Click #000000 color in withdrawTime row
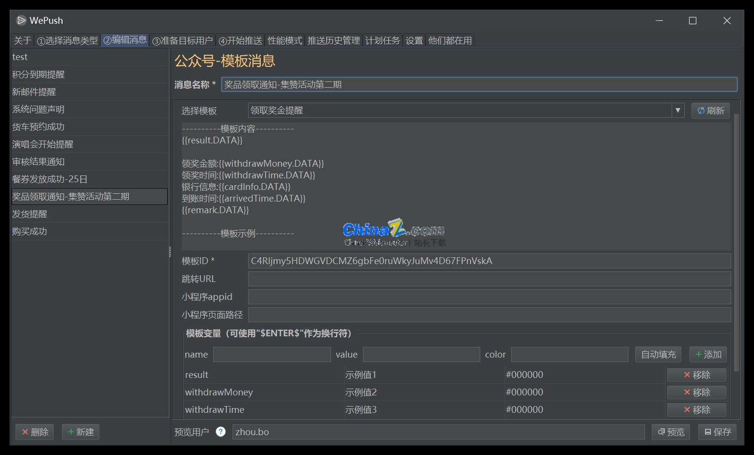This screenshot has width=754, height=455. coord(584,409)
